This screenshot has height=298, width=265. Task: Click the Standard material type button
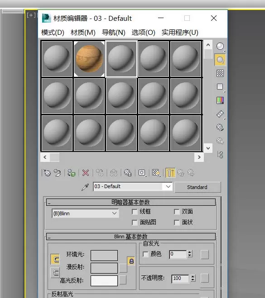click(x=198, y=187)
